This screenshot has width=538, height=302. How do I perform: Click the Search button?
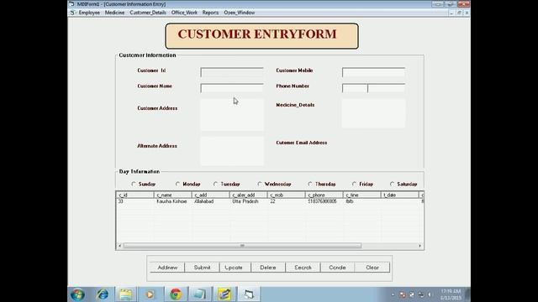[x=303, y=268]
